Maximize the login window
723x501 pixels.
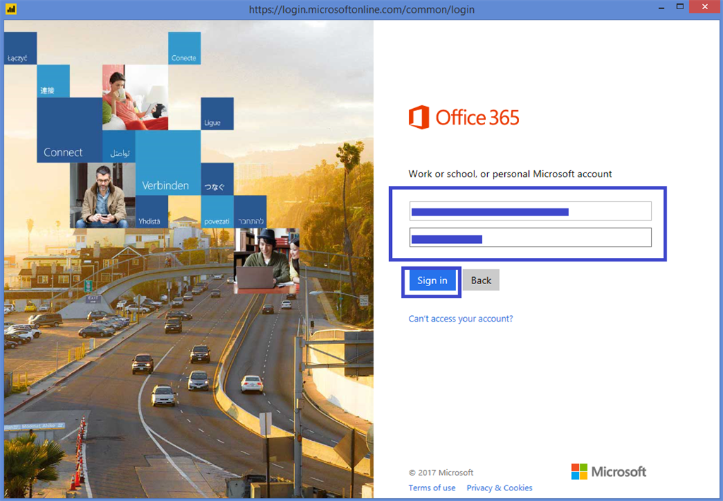[680, 7]
